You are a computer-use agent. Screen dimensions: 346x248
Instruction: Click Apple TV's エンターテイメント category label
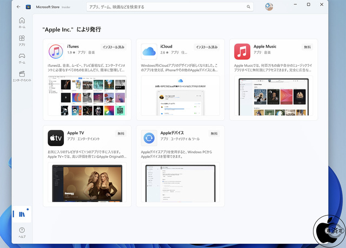(x=89, y=139)
